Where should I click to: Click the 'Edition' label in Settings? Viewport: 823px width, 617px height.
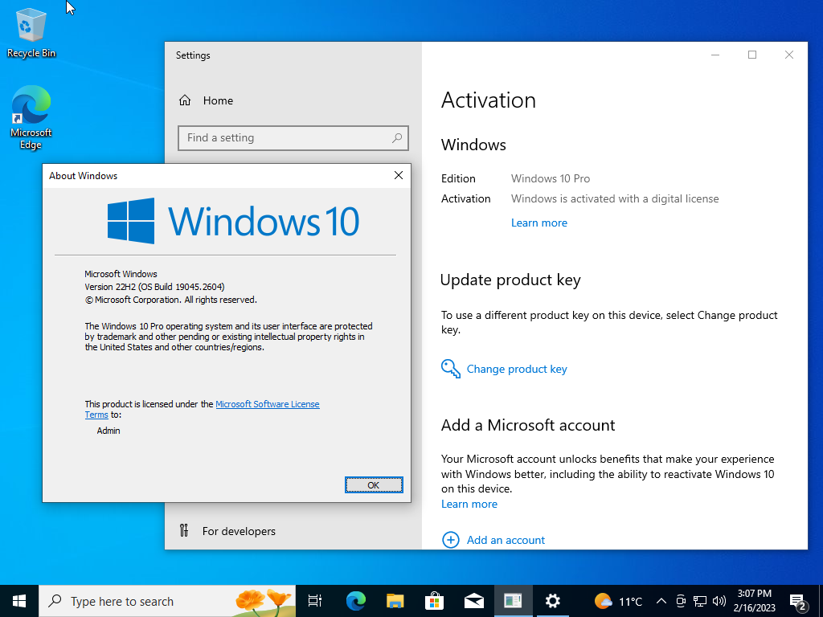(x=458, y=178)
